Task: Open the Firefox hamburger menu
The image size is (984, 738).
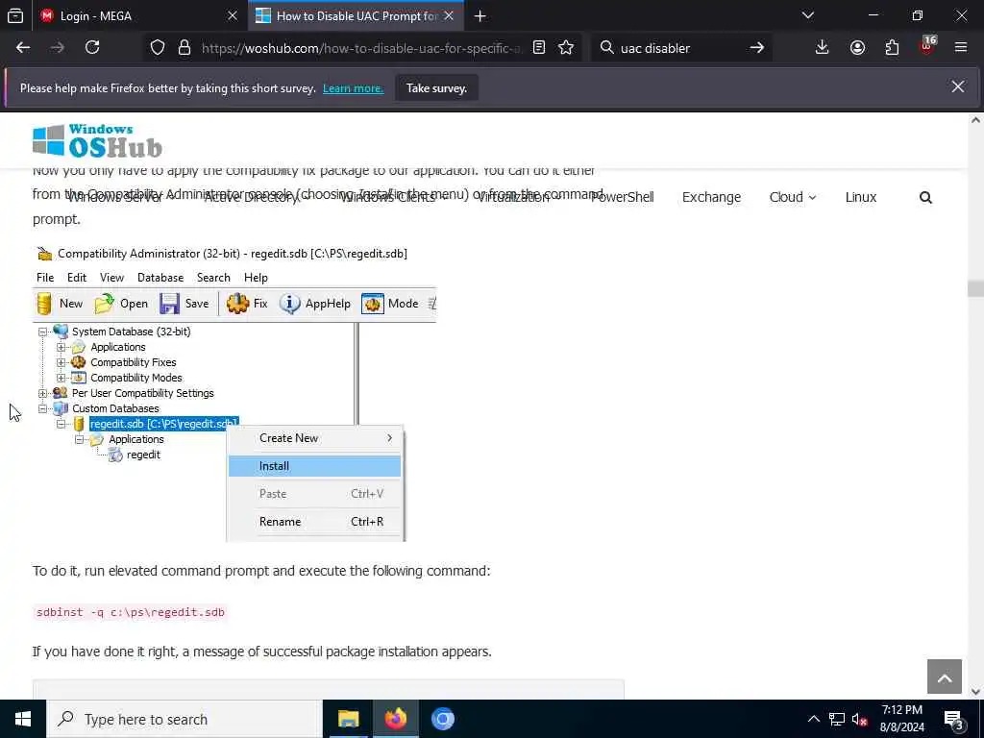Action: [961, 48]
